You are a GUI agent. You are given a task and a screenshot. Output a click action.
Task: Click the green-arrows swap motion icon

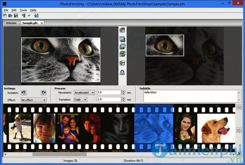(x=122, y=54)
